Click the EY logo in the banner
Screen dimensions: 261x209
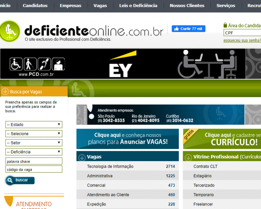point(123,64)
